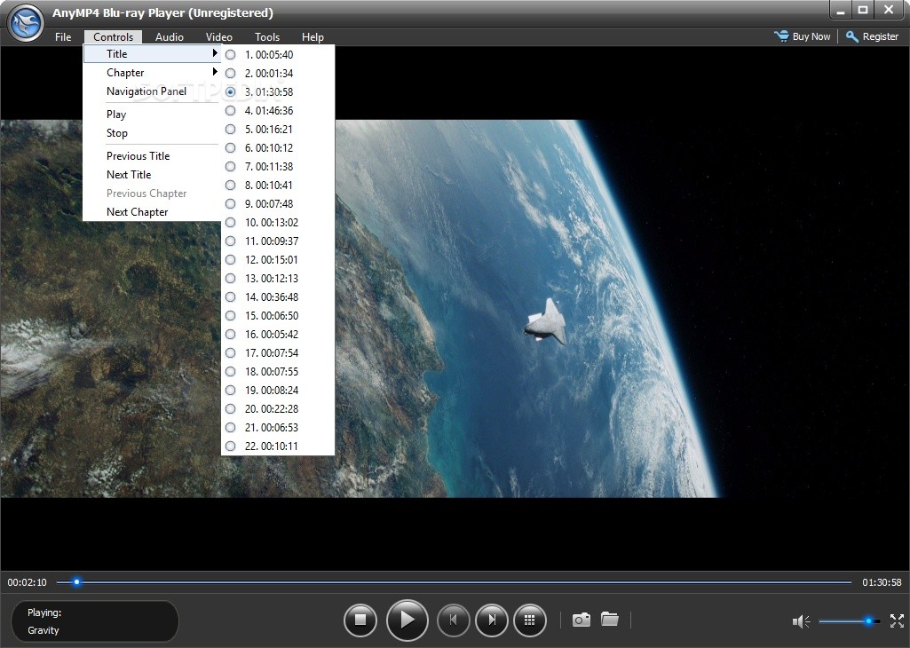Select title 9. 00:07:48
The height and width of the screenshot is (648, 910).
tap(277, 203)
